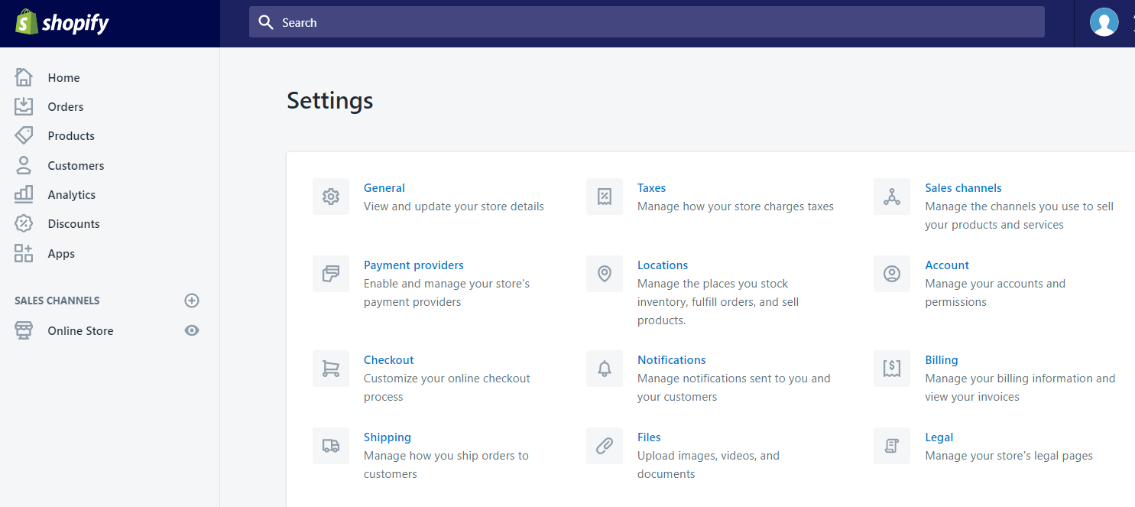Open Customers in sidebar menu
The height and width of the screenshot is (507, 1135).
pos(76,165)
